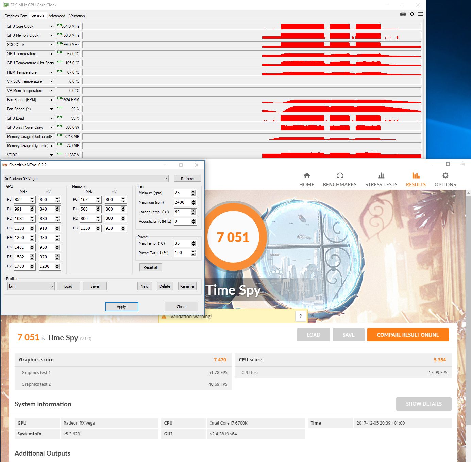
Task: Create a New profile
Action: click(x=145, y=286)
